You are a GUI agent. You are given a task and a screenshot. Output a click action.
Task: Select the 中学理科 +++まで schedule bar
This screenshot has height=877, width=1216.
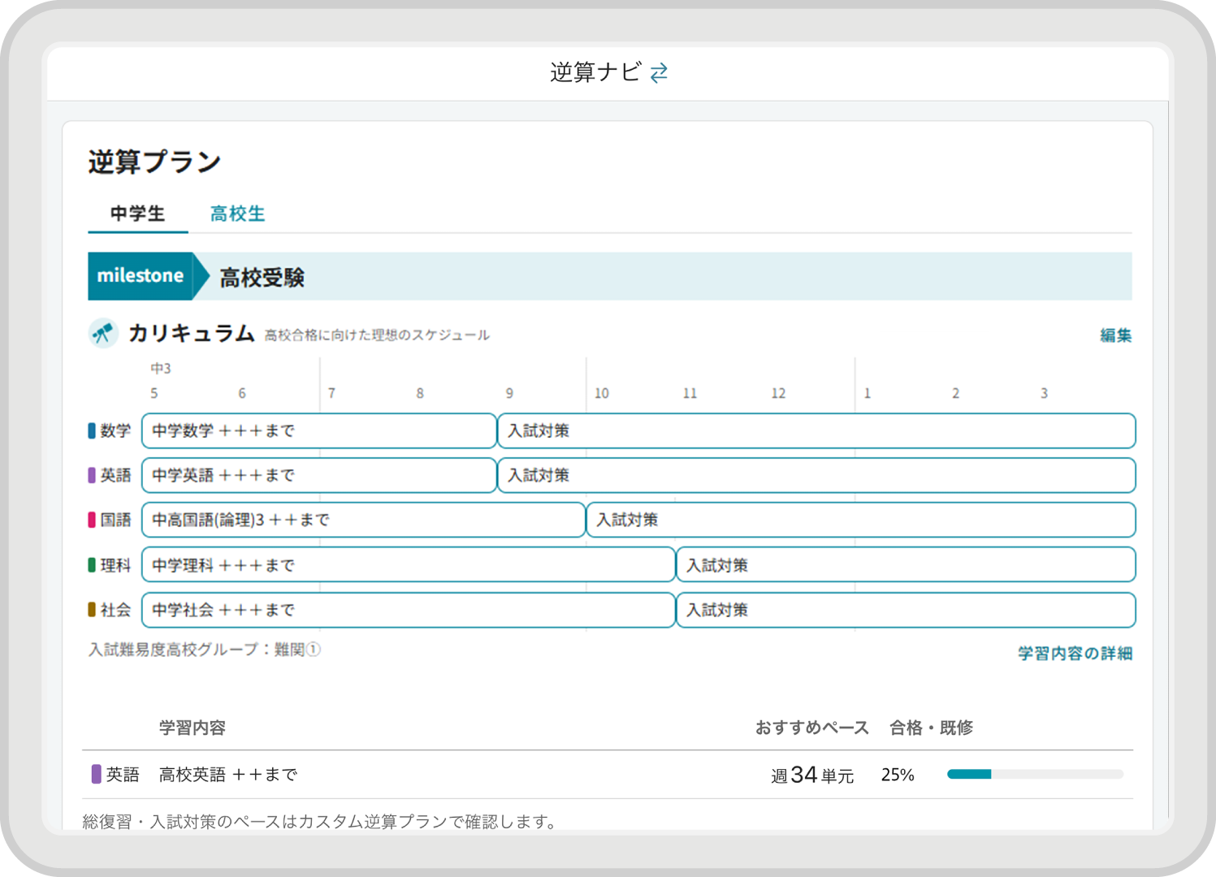408,564
